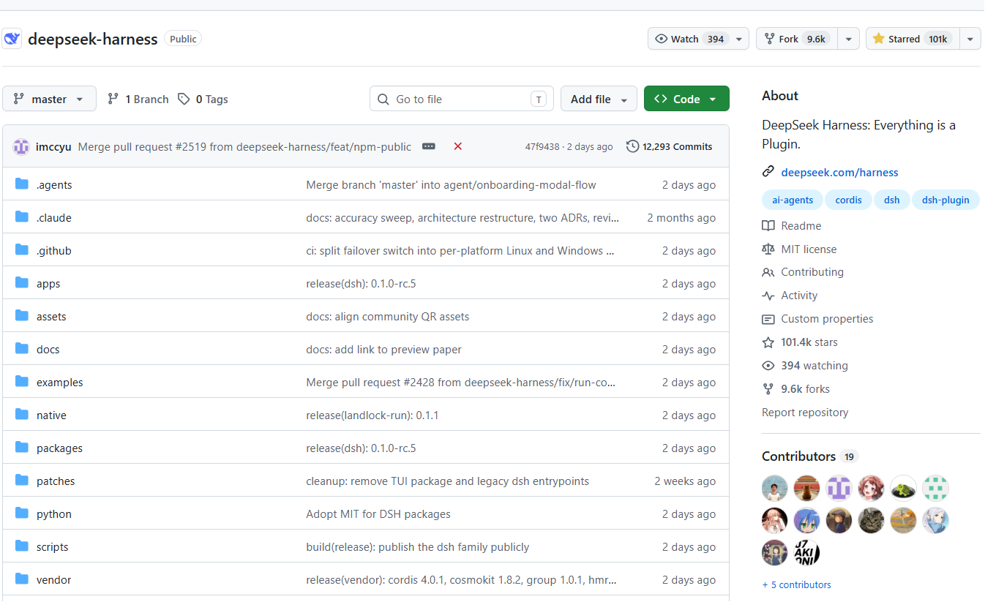Image resolution: width=985 pixels, height=602 pixels.
Task: Open the .agents folder name
Action: (54, 185)
